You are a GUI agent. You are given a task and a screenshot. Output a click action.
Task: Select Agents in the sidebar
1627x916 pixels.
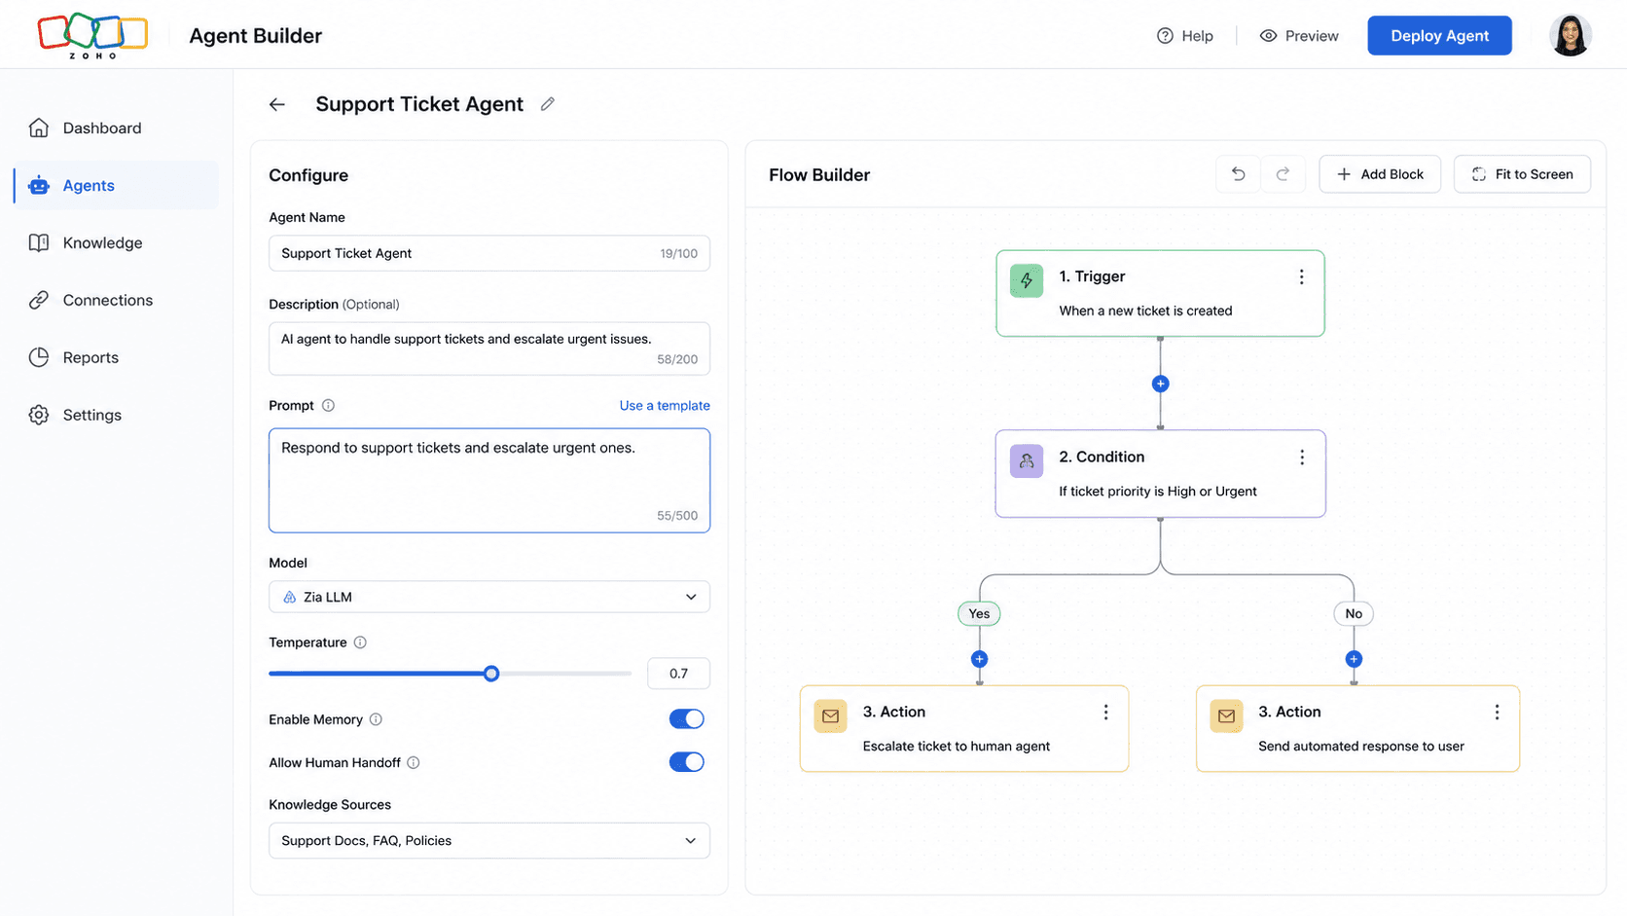117,185
